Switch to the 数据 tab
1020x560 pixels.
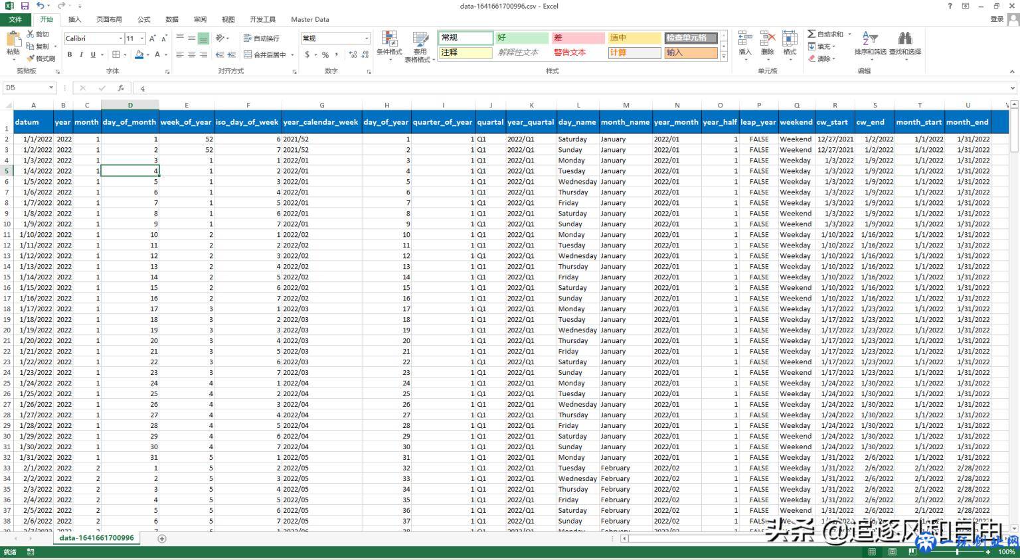pyautogui.click(x=172, y=19)
